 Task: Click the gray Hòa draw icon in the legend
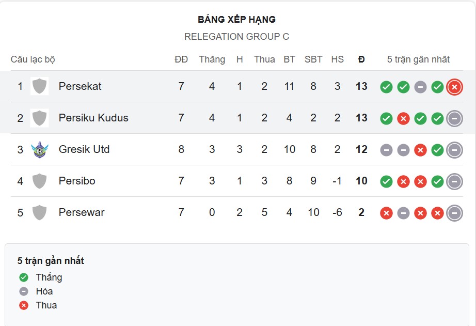point(23,291)
